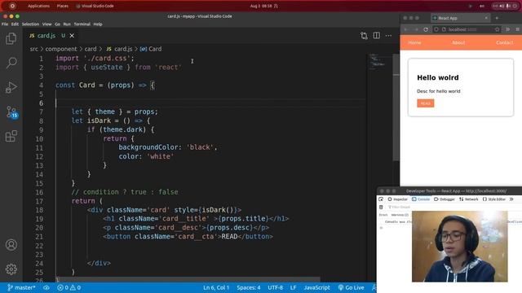
Task: Open the Go menu
Action: 57,24
